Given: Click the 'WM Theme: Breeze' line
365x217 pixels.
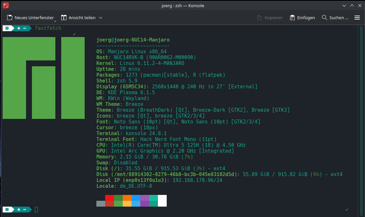Looking at the screenshot, I should [120, 104].
